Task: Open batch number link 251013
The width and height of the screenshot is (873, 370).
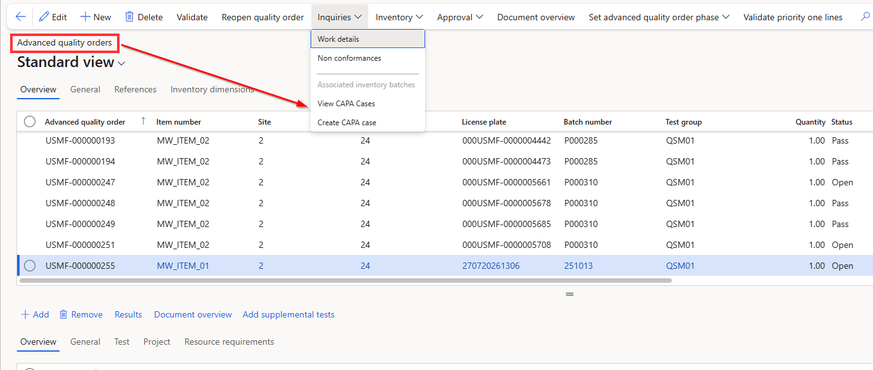Action: tap(578, 266)
